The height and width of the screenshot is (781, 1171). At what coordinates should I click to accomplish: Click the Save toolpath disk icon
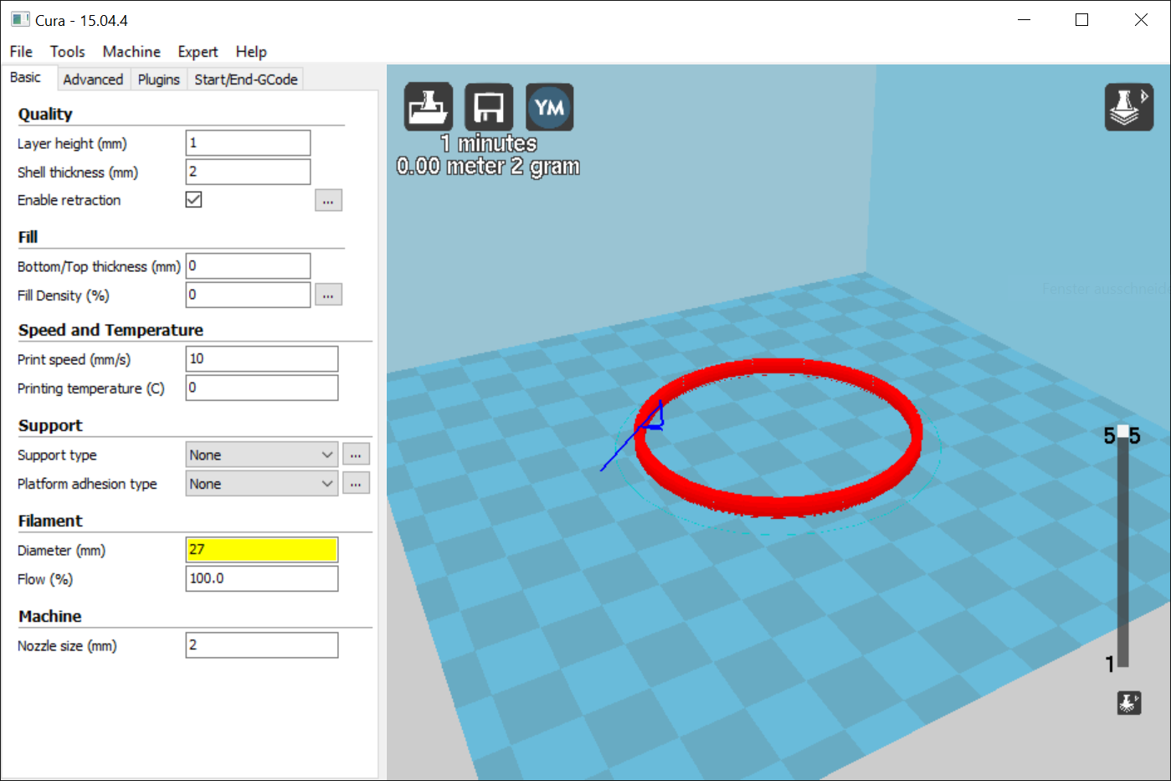[489, 107]
